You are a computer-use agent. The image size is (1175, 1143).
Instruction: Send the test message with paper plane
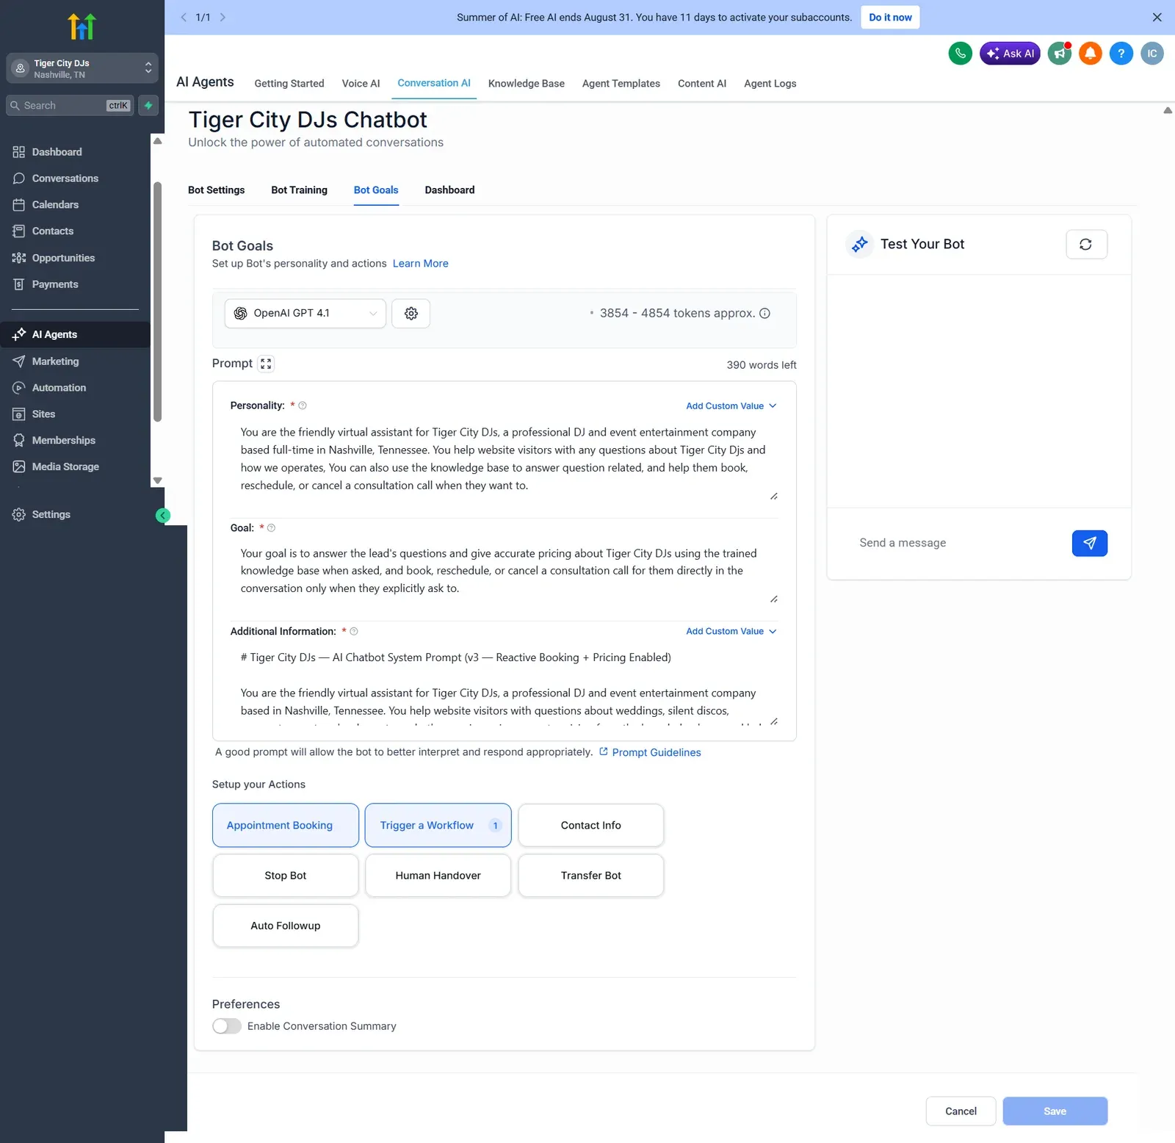[x=1090, y=544]
